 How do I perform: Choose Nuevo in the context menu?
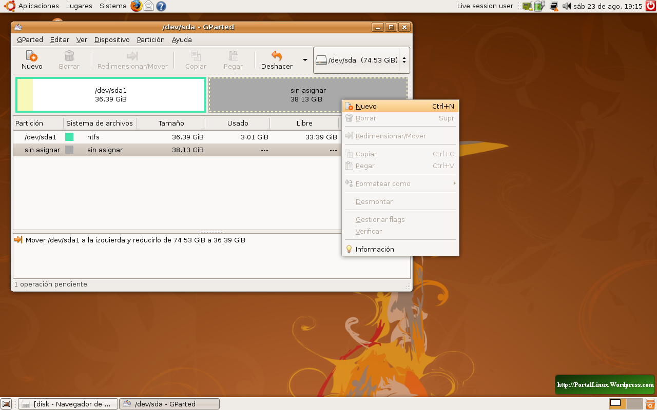coord(400,107)
